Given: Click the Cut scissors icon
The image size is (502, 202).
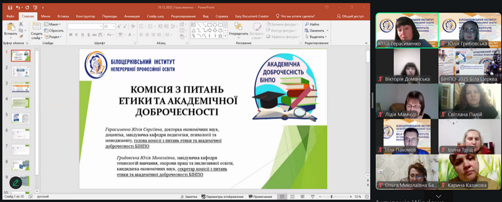Looking at the screenshot, I should 21,24.
